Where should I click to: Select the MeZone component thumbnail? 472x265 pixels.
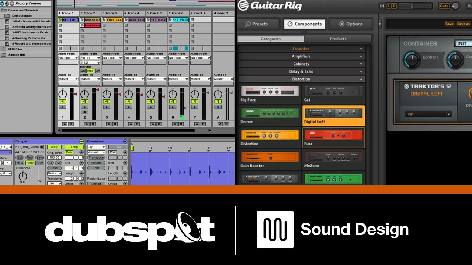click(333, 157)
